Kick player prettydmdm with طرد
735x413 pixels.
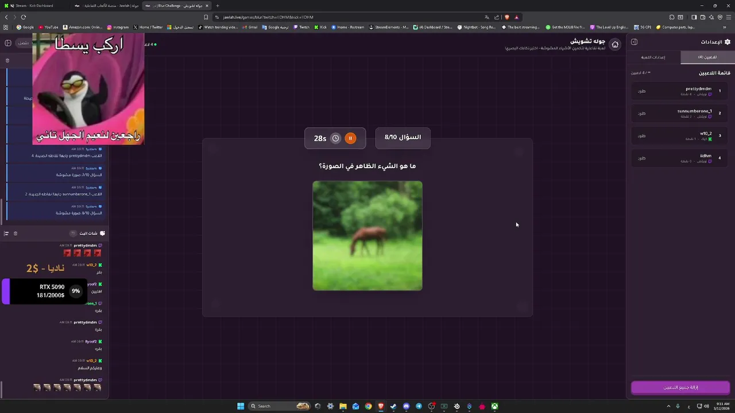click(x=641, y=91)
